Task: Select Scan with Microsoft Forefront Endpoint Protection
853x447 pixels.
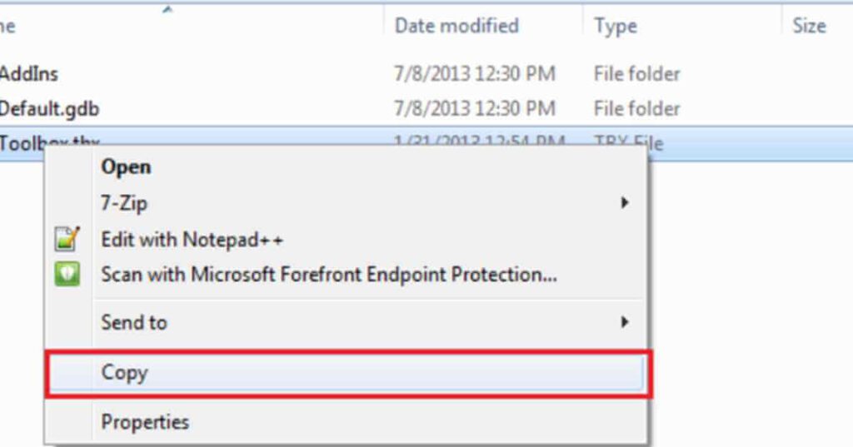Action: [x=329, y=275]
